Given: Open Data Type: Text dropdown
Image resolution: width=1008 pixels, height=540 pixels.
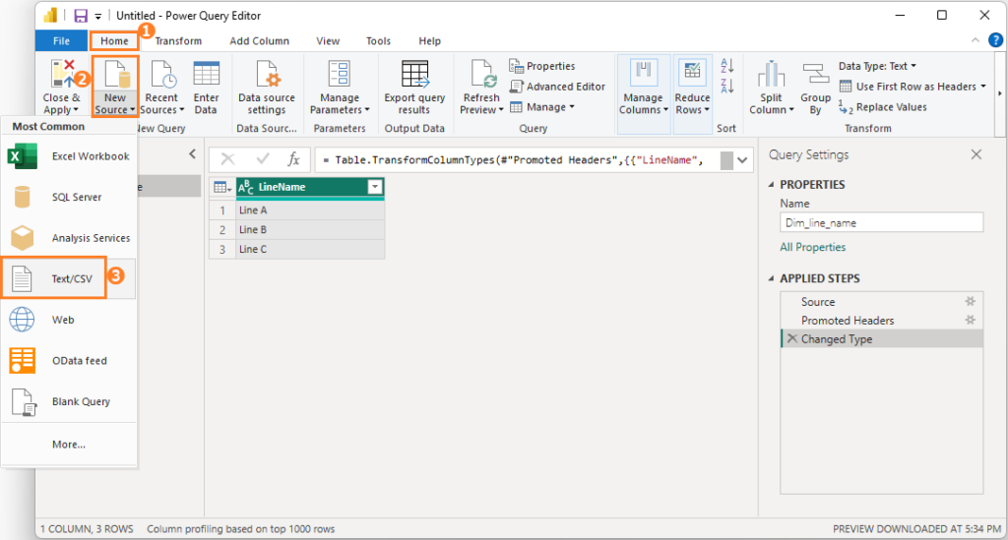Looking at the screenshot, I should [x=877, y=66].
